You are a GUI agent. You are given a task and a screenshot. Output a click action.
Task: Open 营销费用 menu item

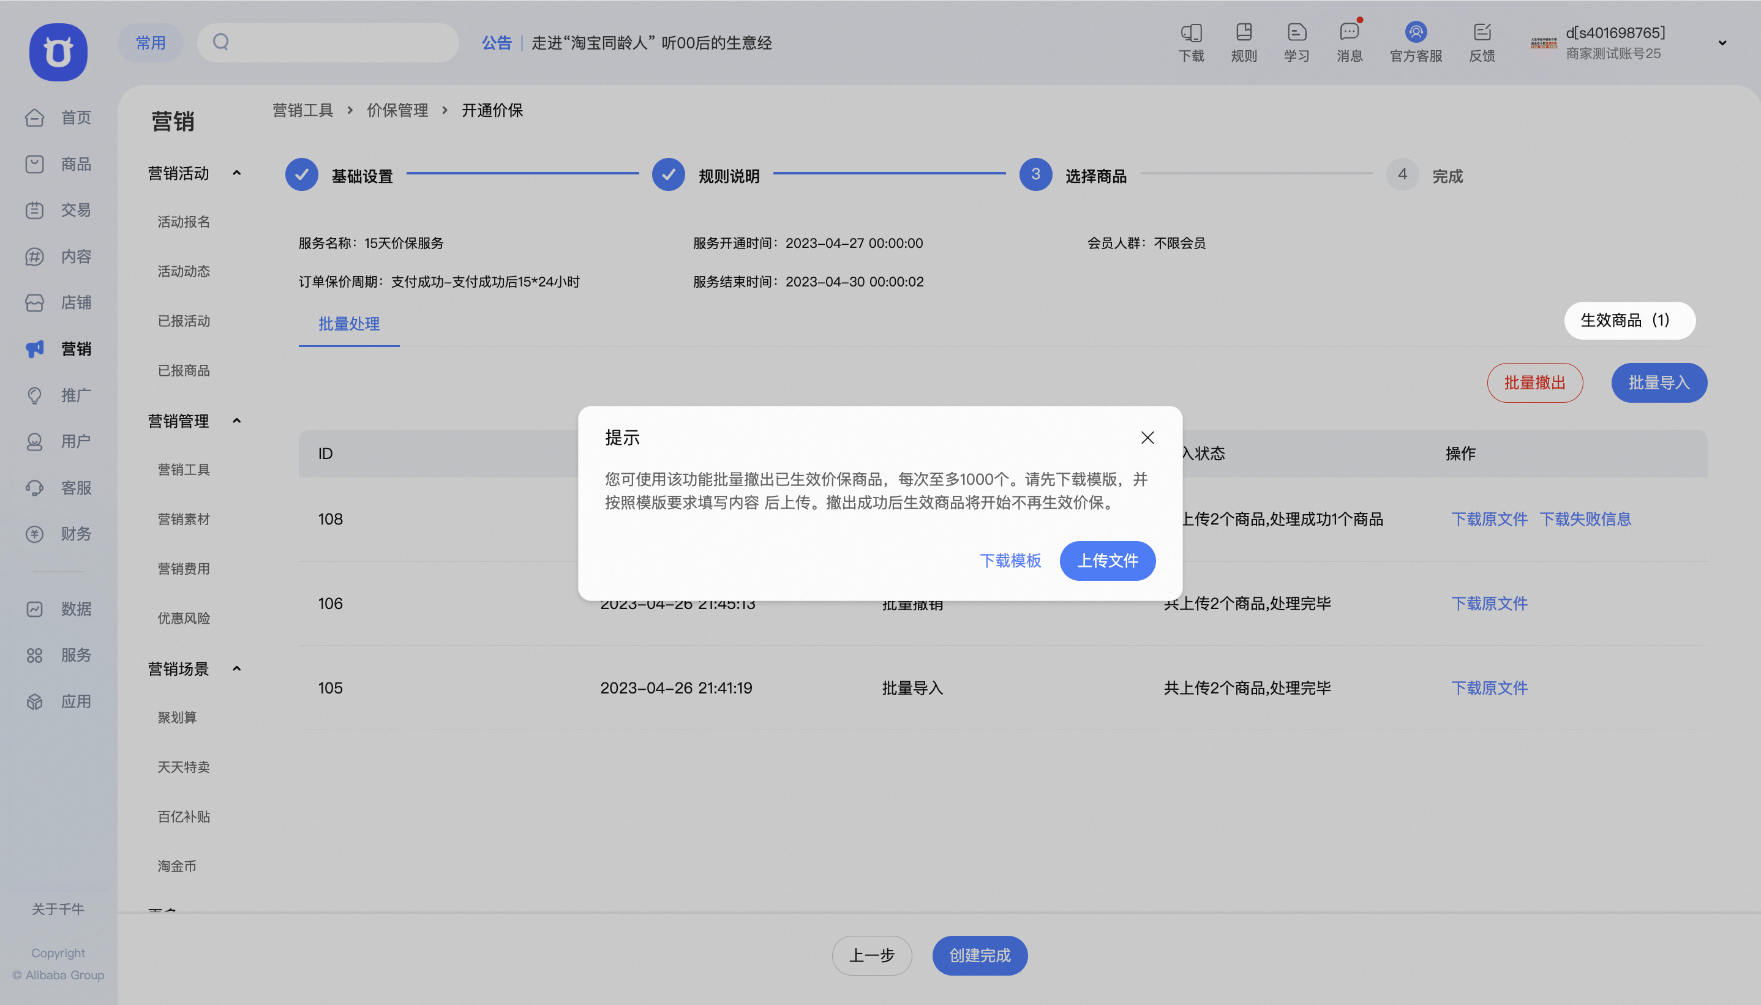(184, 569)
